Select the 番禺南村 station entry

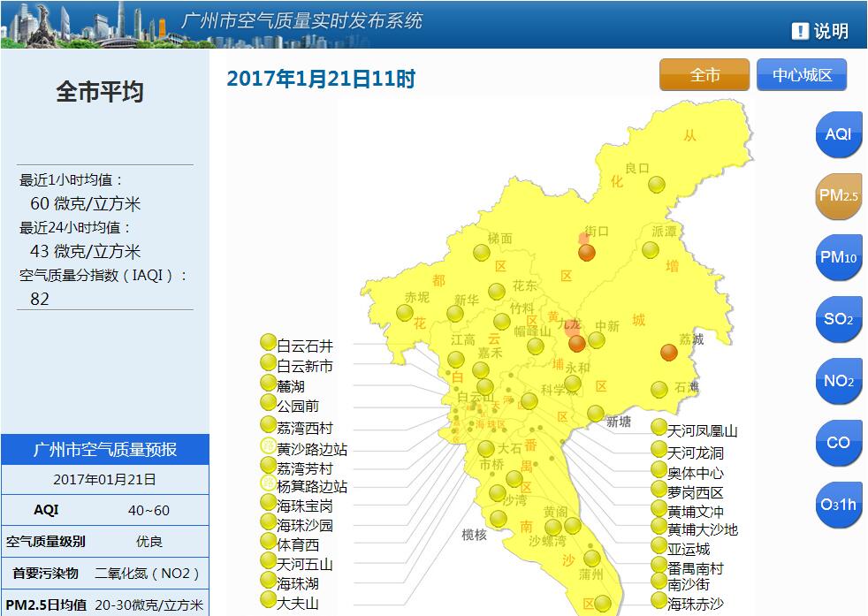coord(659,565)
